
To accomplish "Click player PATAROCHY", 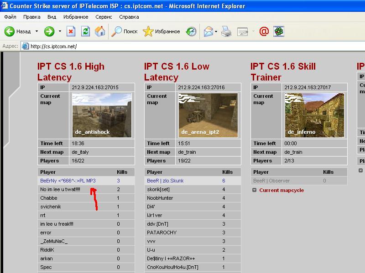I will click(x=162, y=233).
